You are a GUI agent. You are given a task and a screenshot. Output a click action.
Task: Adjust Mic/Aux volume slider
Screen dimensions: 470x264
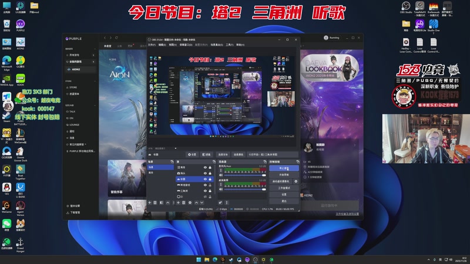244,175
